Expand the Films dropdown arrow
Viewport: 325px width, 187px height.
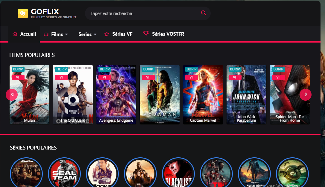66,34
